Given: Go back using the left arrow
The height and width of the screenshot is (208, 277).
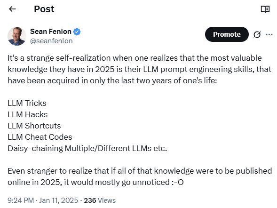Looking at the screenshot, I should (x=12, y=9).
